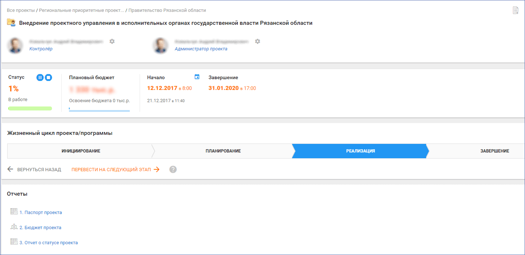Open settings gear next to Администратор проекта
This screenshot has width=525, height=255.
[257, 41]
